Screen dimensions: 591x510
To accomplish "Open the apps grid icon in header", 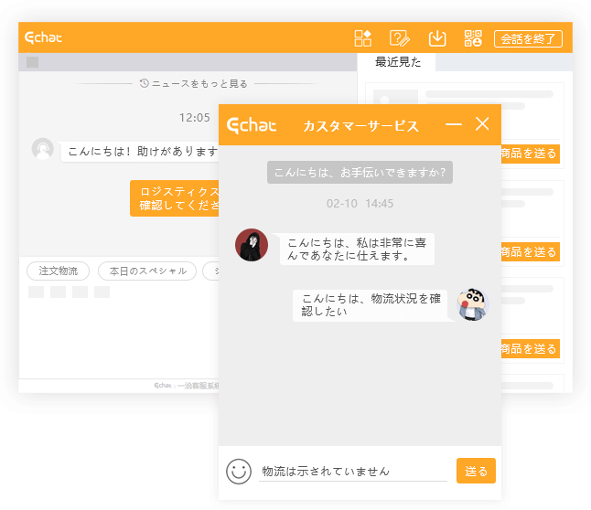I will tap(363, 38).
